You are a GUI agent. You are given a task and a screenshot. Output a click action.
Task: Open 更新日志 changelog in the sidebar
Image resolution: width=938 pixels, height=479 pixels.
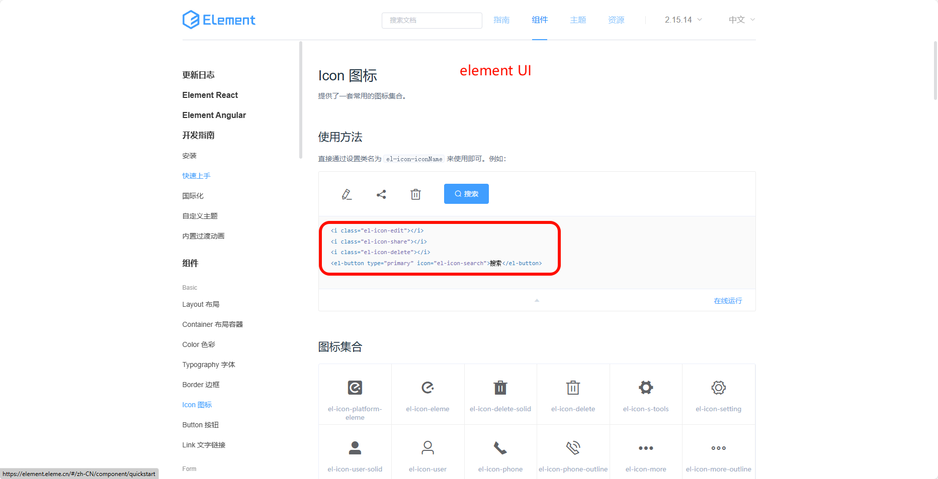pyautogui.click(x=198, y=75)
